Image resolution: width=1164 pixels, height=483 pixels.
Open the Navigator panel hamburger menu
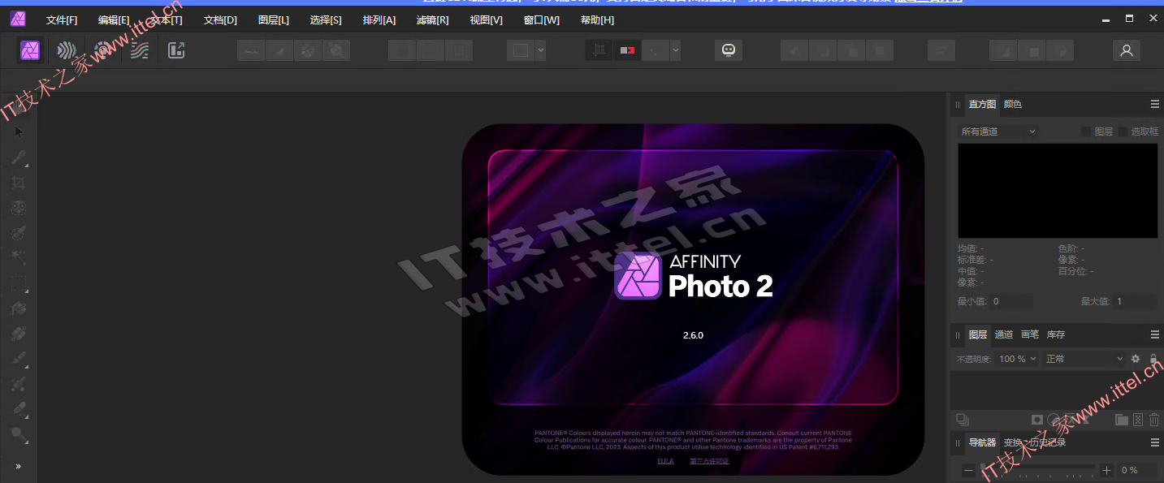point(1154,442)
